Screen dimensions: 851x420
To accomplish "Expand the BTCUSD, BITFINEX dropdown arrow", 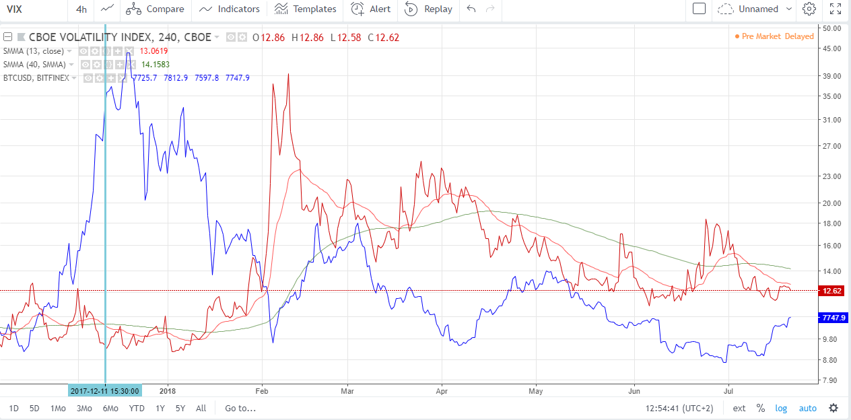I will [x=74, y=78].
